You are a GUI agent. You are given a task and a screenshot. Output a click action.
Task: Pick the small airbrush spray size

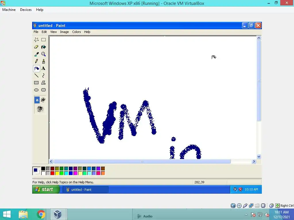[37, 100]
